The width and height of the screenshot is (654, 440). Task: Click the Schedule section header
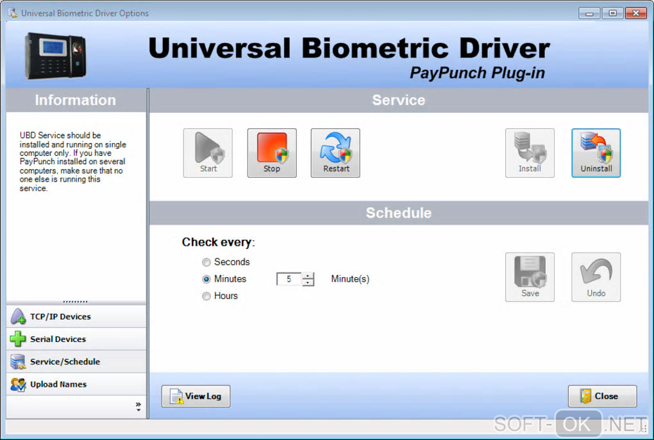(x=399, y=213)
